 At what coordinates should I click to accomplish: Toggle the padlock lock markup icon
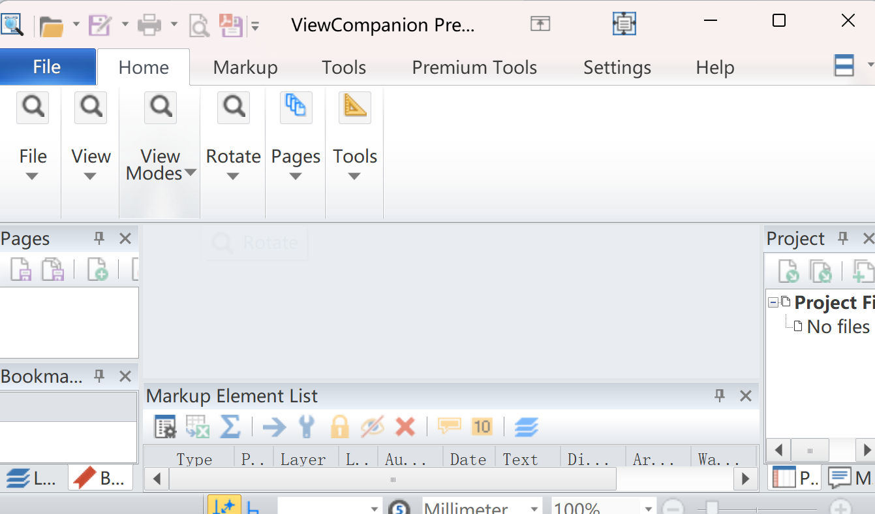click(339, 427)
